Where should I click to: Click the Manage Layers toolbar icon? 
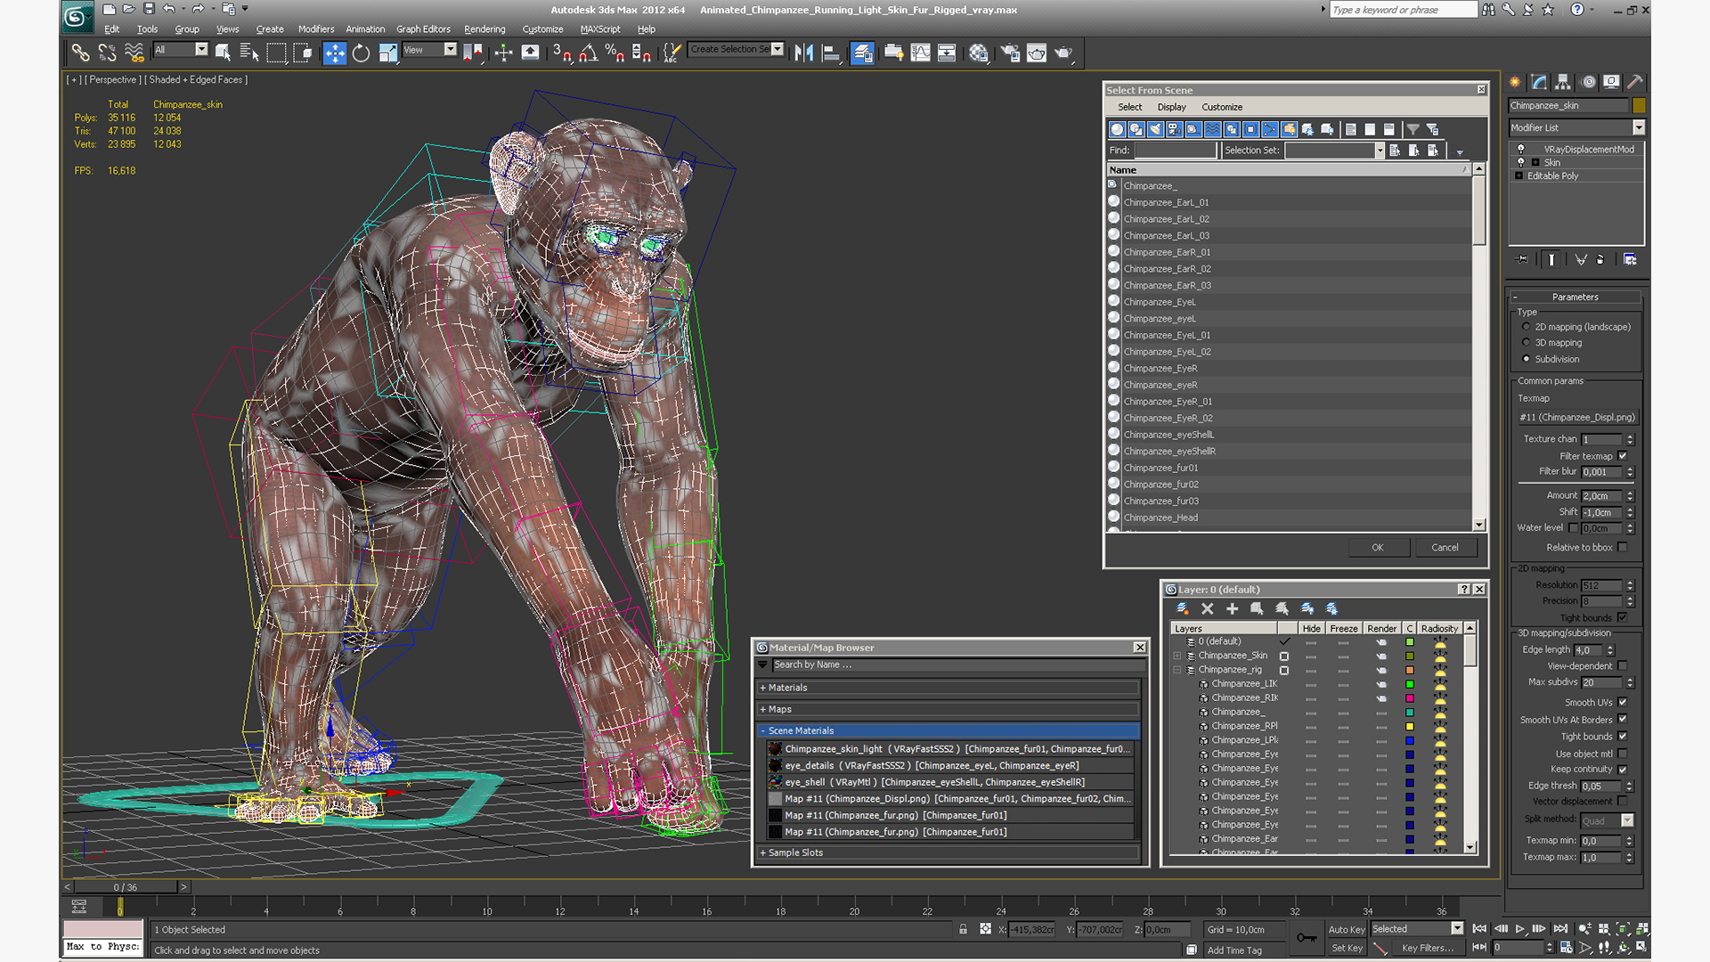click(862, 53)
